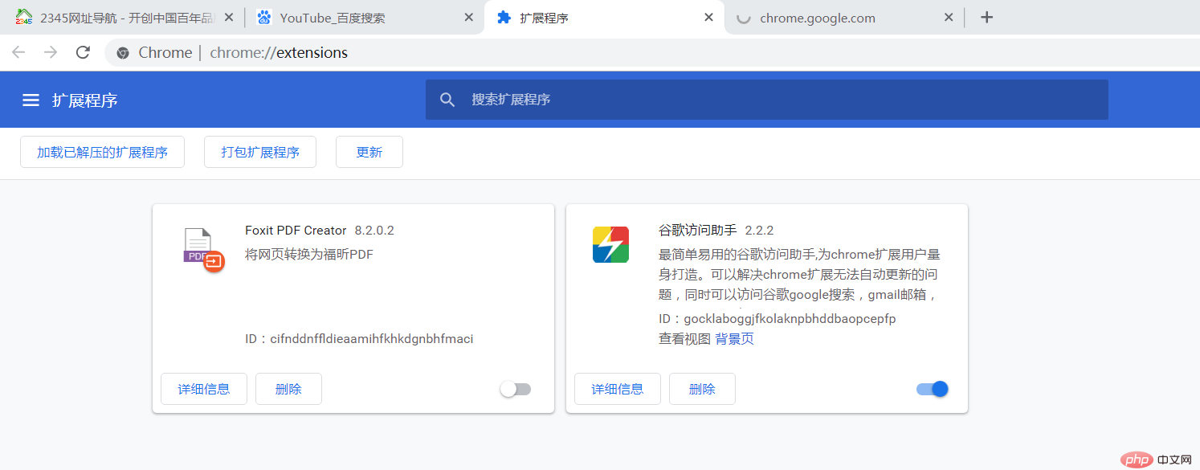Click the 打包扩展程序 button
Image resolution: width=1200 pixels, height=470 pixels.
(259, 151)
